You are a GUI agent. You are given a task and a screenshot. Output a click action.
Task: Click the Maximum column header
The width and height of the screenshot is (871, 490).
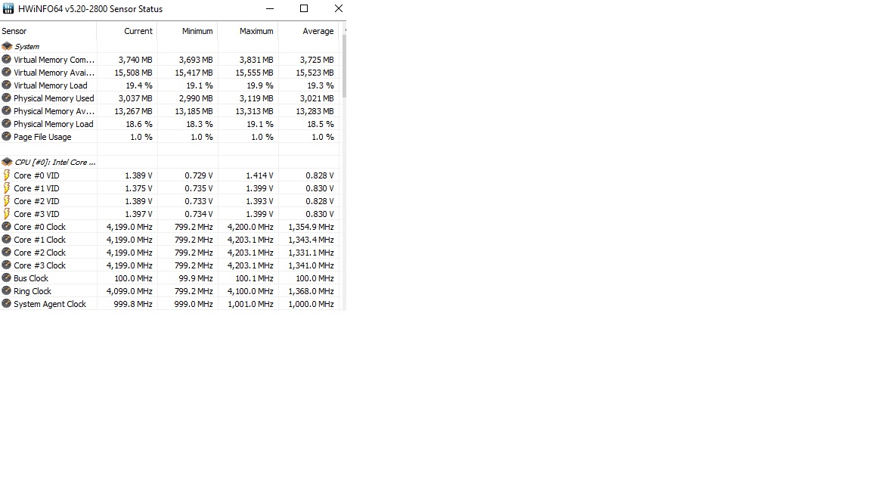[248, 31]
